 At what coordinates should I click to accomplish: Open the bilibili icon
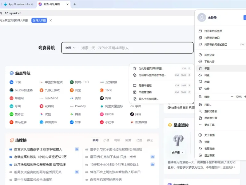coord(102,114)
